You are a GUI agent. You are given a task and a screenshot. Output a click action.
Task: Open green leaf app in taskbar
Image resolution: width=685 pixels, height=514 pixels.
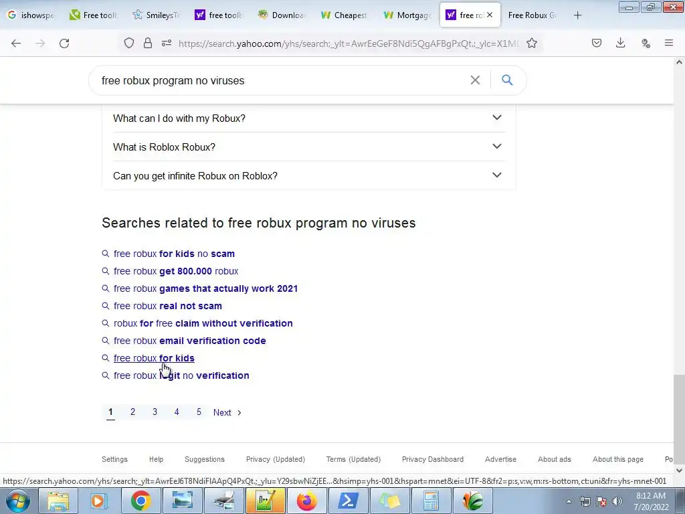click(472, 501)
